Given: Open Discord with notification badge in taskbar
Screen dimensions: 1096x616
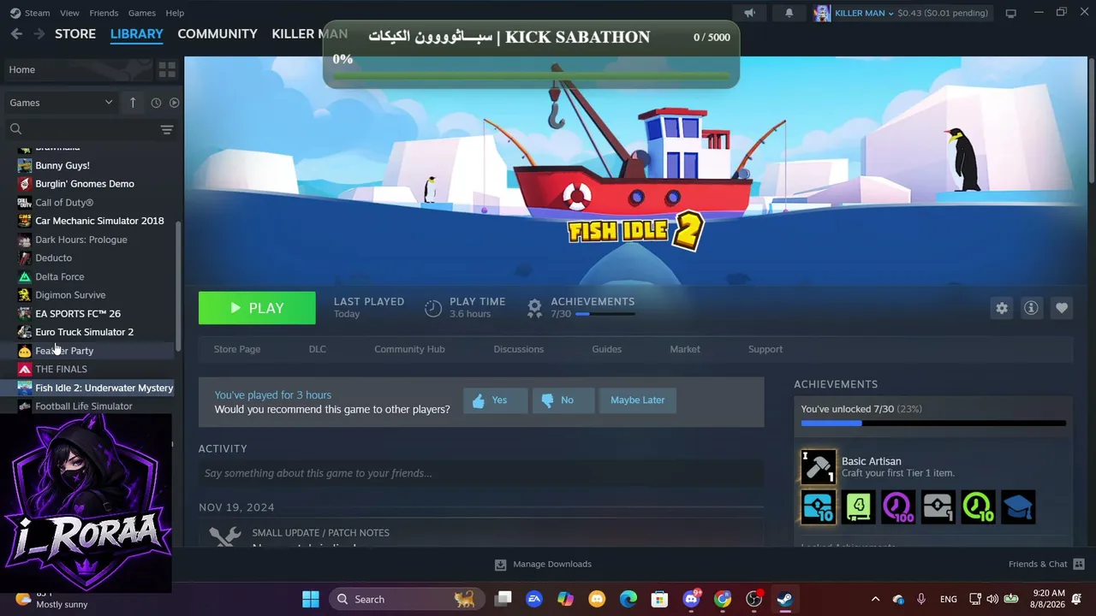Looking at the screenshot, I should [691, 599].
